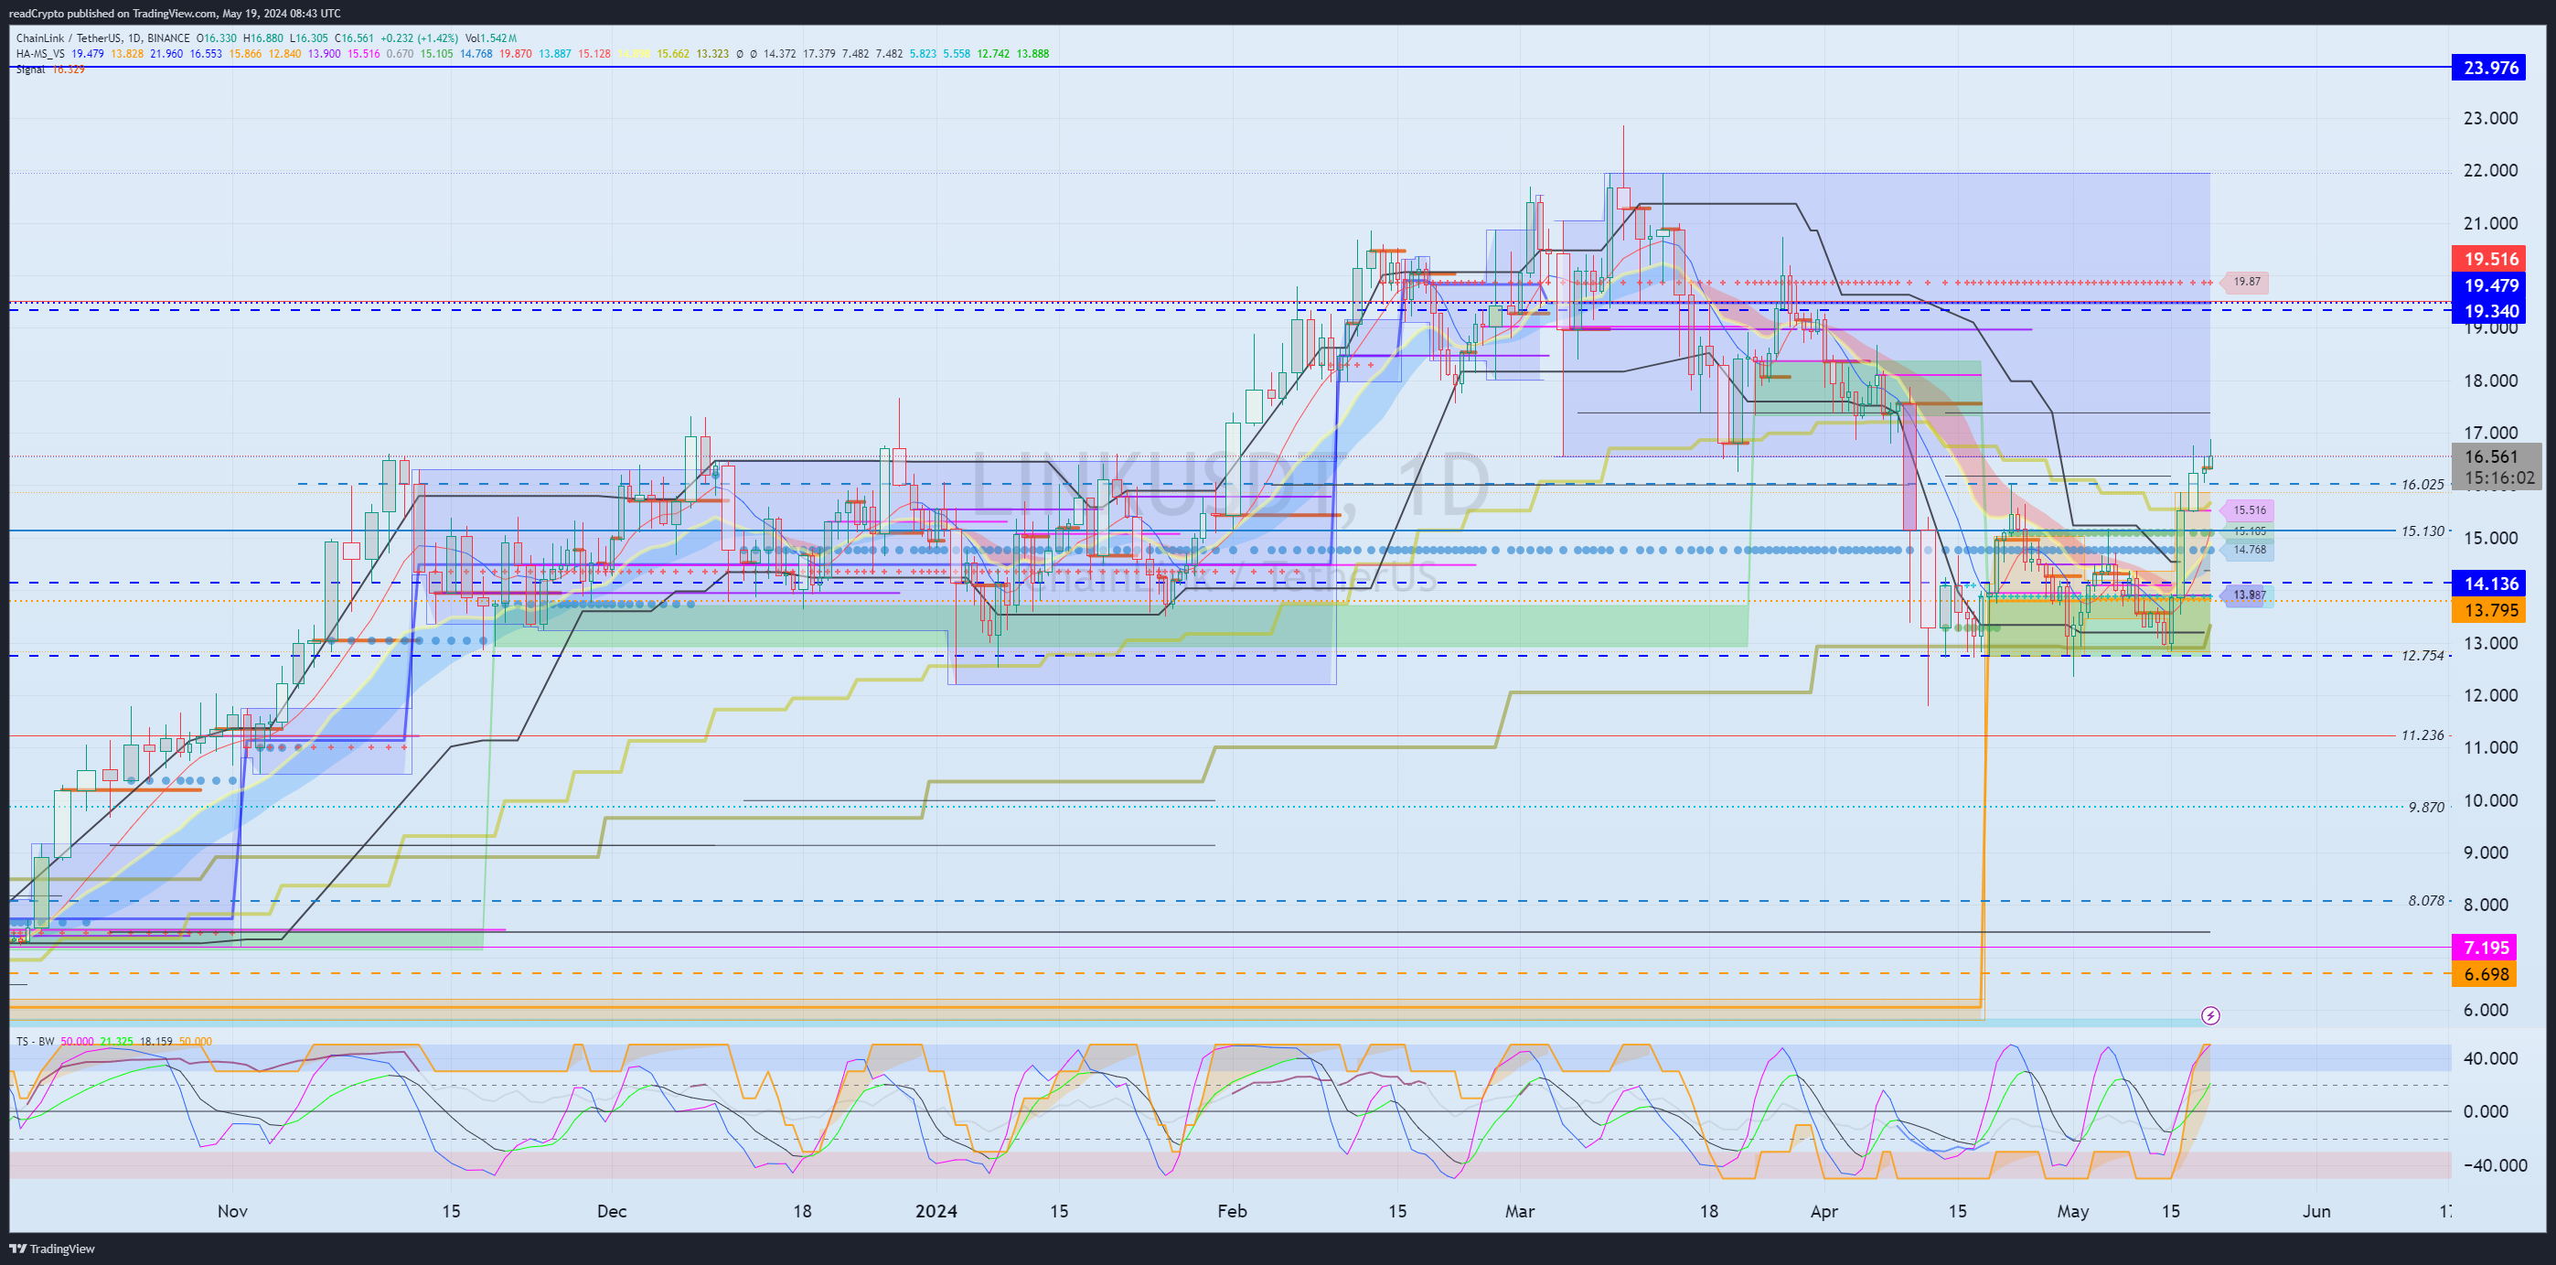Click the TS - BW indicator legend
This screenshot has width=2556, height=1265.
(35, 1041)
